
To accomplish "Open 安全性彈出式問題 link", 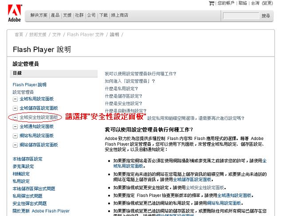I will tap(30, 204).
